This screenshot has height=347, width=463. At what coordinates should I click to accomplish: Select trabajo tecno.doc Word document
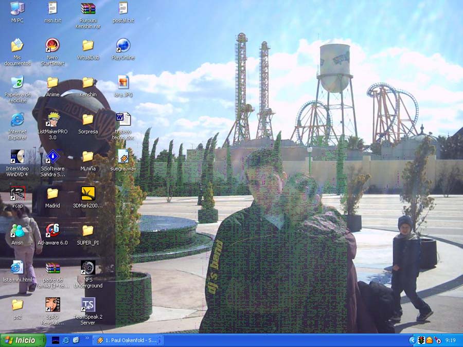[123, 120]
